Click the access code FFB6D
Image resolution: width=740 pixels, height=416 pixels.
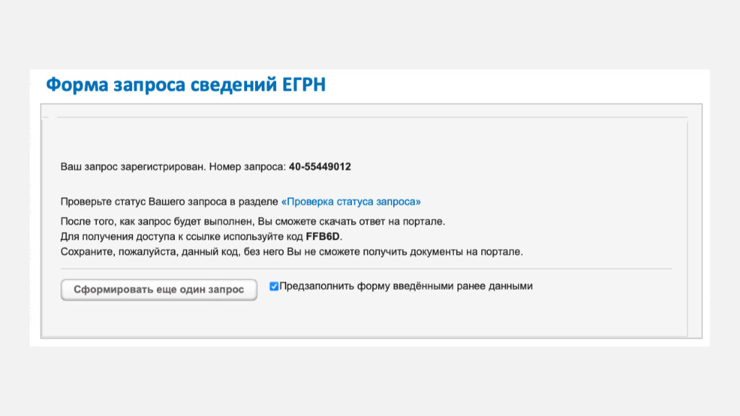point(322,236)
